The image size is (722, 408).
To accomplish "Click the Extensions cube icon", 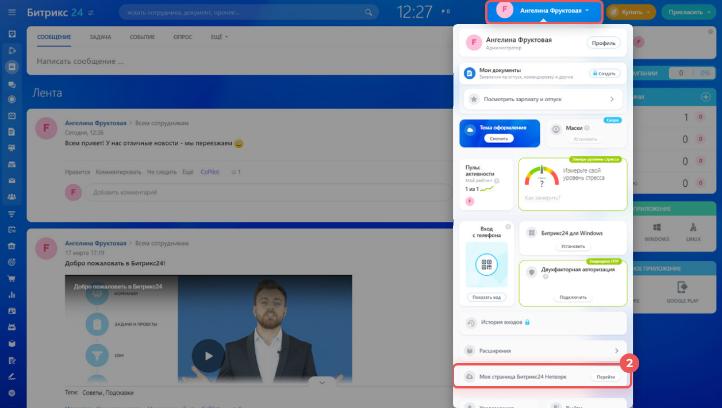I will coord(470,351).
